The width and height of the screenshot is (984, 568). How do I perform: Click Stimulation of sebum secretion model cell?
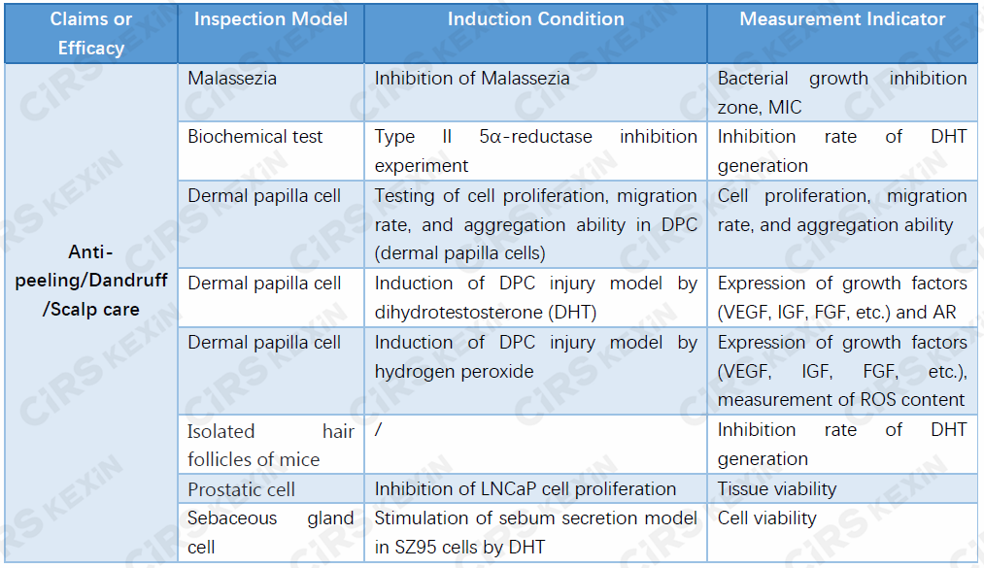(x=536, y=532)
